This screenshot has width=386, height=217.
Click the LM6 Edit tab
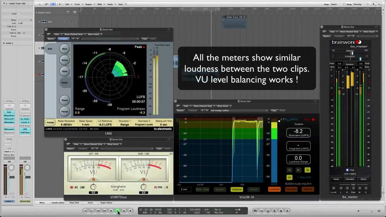point(50,49)
